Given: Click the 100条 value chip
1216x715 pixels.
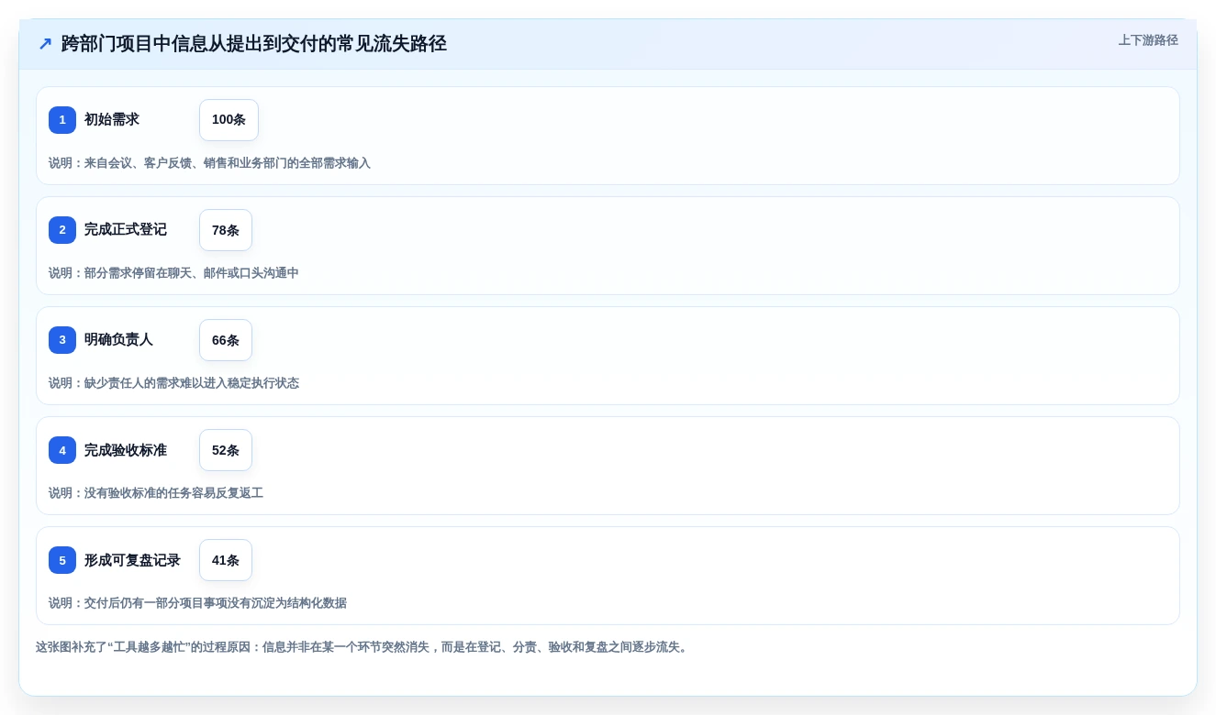Looking at the screenshot, I should (x=229, y=120).
